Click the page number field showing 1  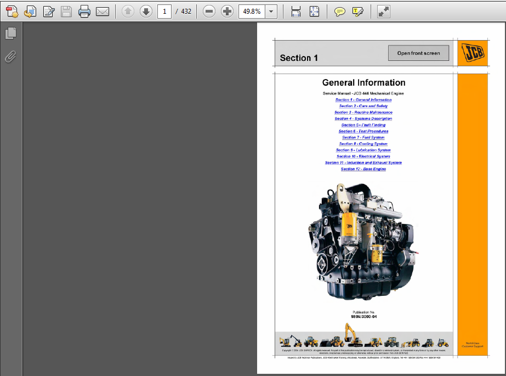tap(164, 12)
